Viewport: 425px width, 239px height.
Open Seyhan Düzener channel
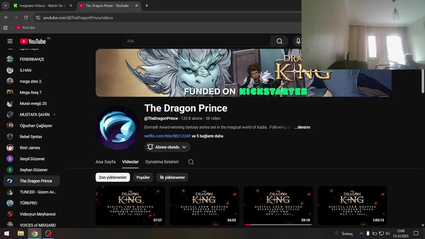[32, 170]
